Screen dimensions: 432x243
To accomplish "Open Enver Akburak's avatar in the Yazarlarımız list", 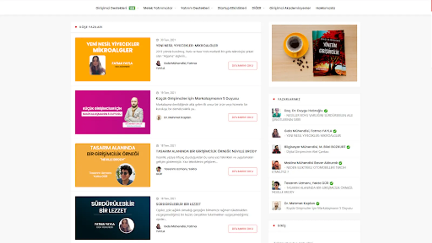I will tap(276, 165).
